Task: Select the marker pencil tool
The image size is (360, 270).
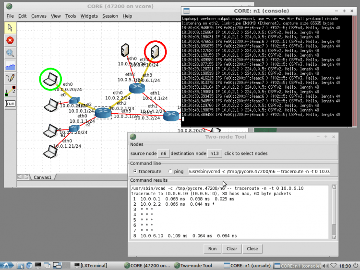Action: point(10,78)
